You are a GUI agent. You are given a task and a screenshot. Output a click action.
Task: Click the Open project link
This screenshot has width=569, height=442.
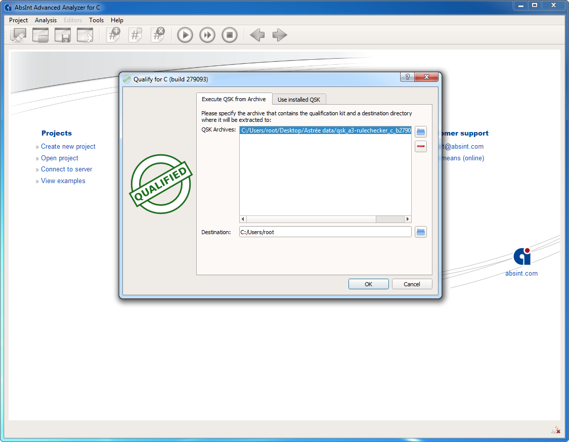(60, 158)
